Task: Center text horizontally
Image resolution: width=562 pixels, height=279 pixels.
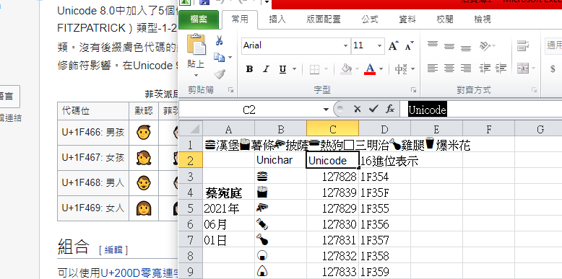Action: [449, 68]
